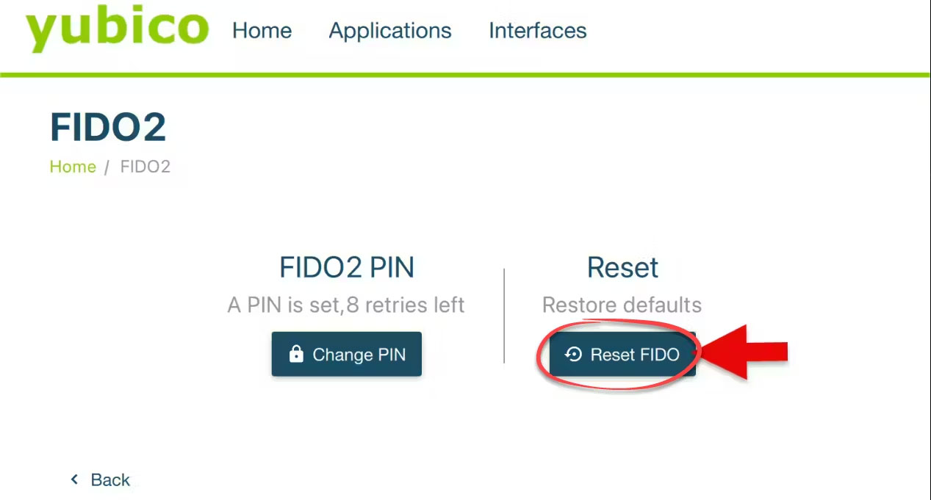Open the Applications menu
The width and height of the screenshot is (931, 500).
click(x=390, y=31)
